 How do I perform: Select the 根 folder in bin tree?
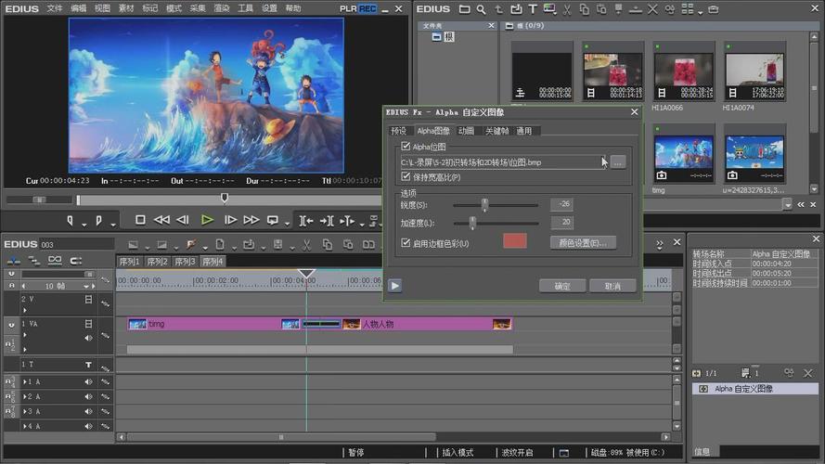(x=443, y=37)
